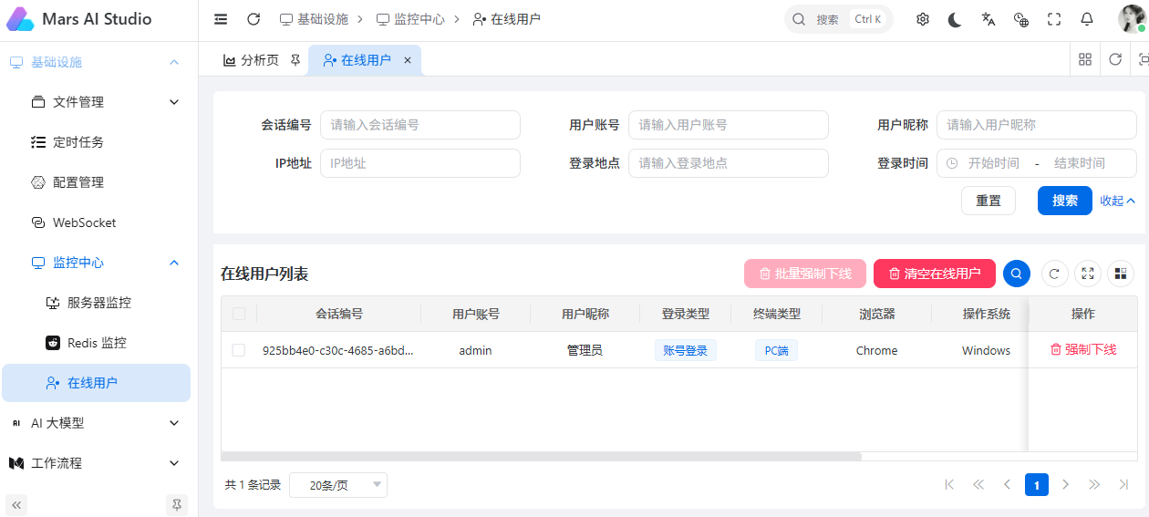Open 配置管理 in the sidebar
Screen dimensions: 1149x517
pos(98,182)
